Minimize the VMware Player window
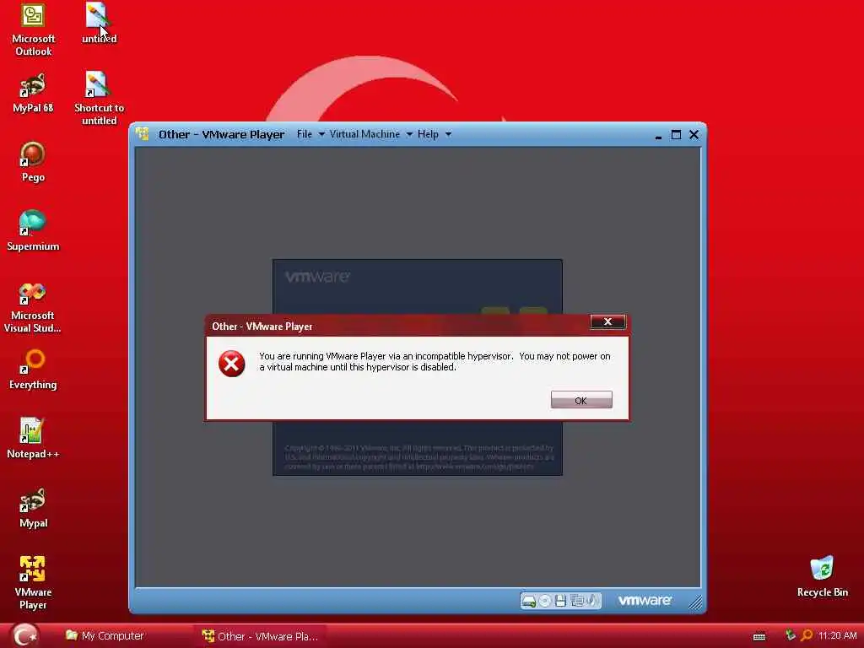This screenshot has height=648, width=864. tap(658, 136)
